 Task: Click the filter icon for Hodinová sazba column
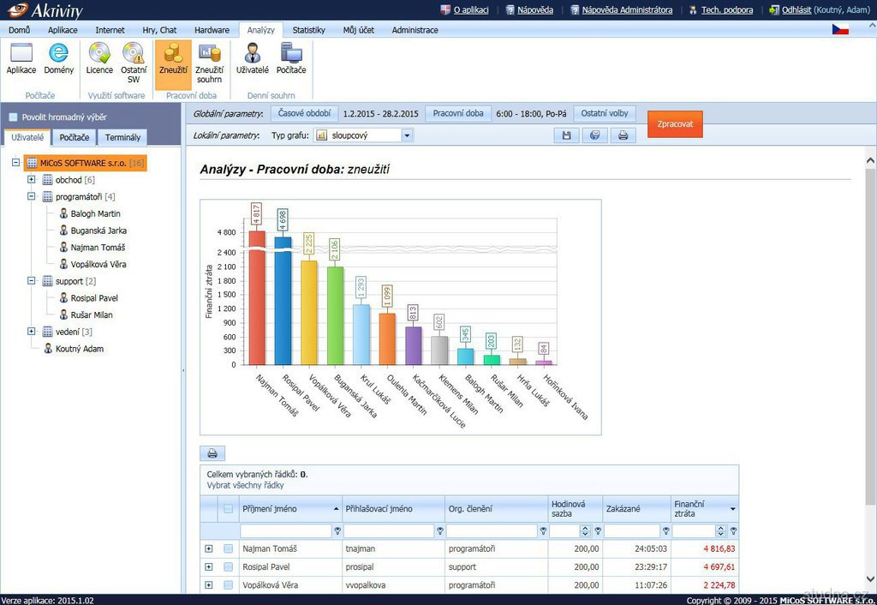(x=598, y=531)
